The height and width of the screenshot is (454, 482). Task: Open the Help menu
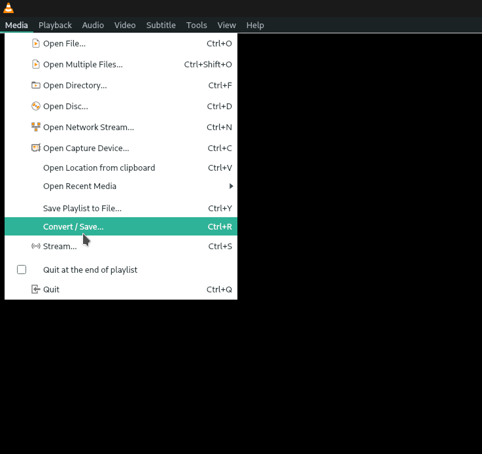[x=255, y=25]
